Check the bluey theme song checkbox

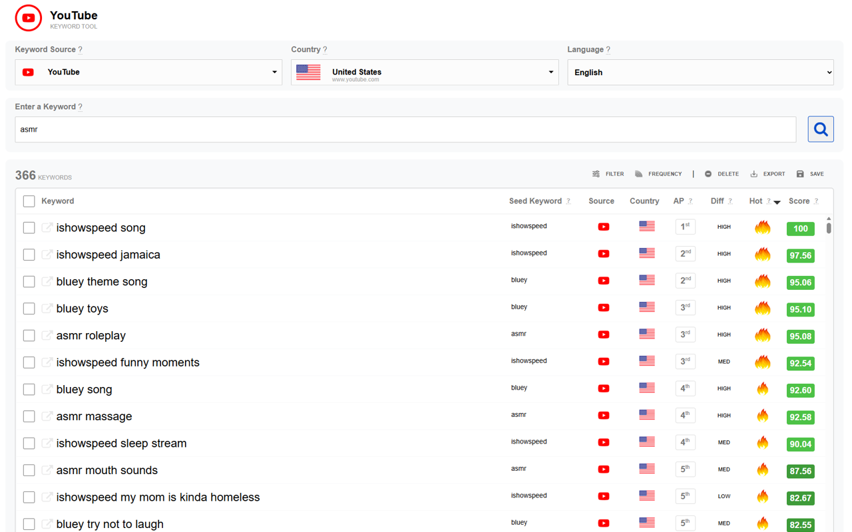tap(29, 281)
